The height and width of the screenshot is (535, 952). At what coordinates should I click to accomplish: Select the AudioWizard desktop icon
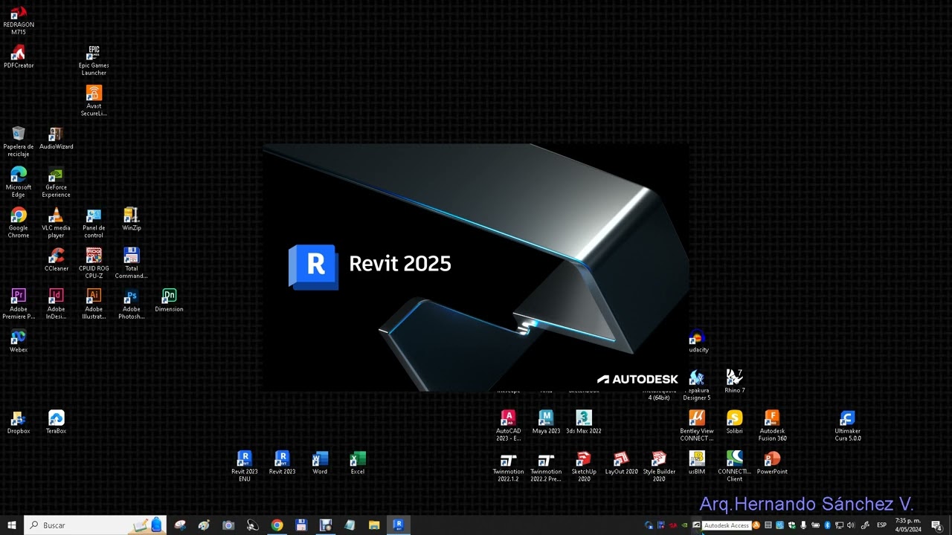(x=56, y=138)
